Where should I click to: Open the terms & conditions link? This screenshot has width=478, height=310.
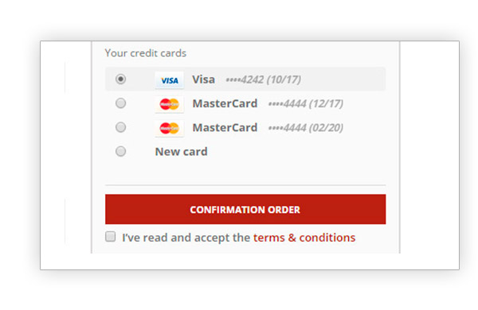coord(304,238)
